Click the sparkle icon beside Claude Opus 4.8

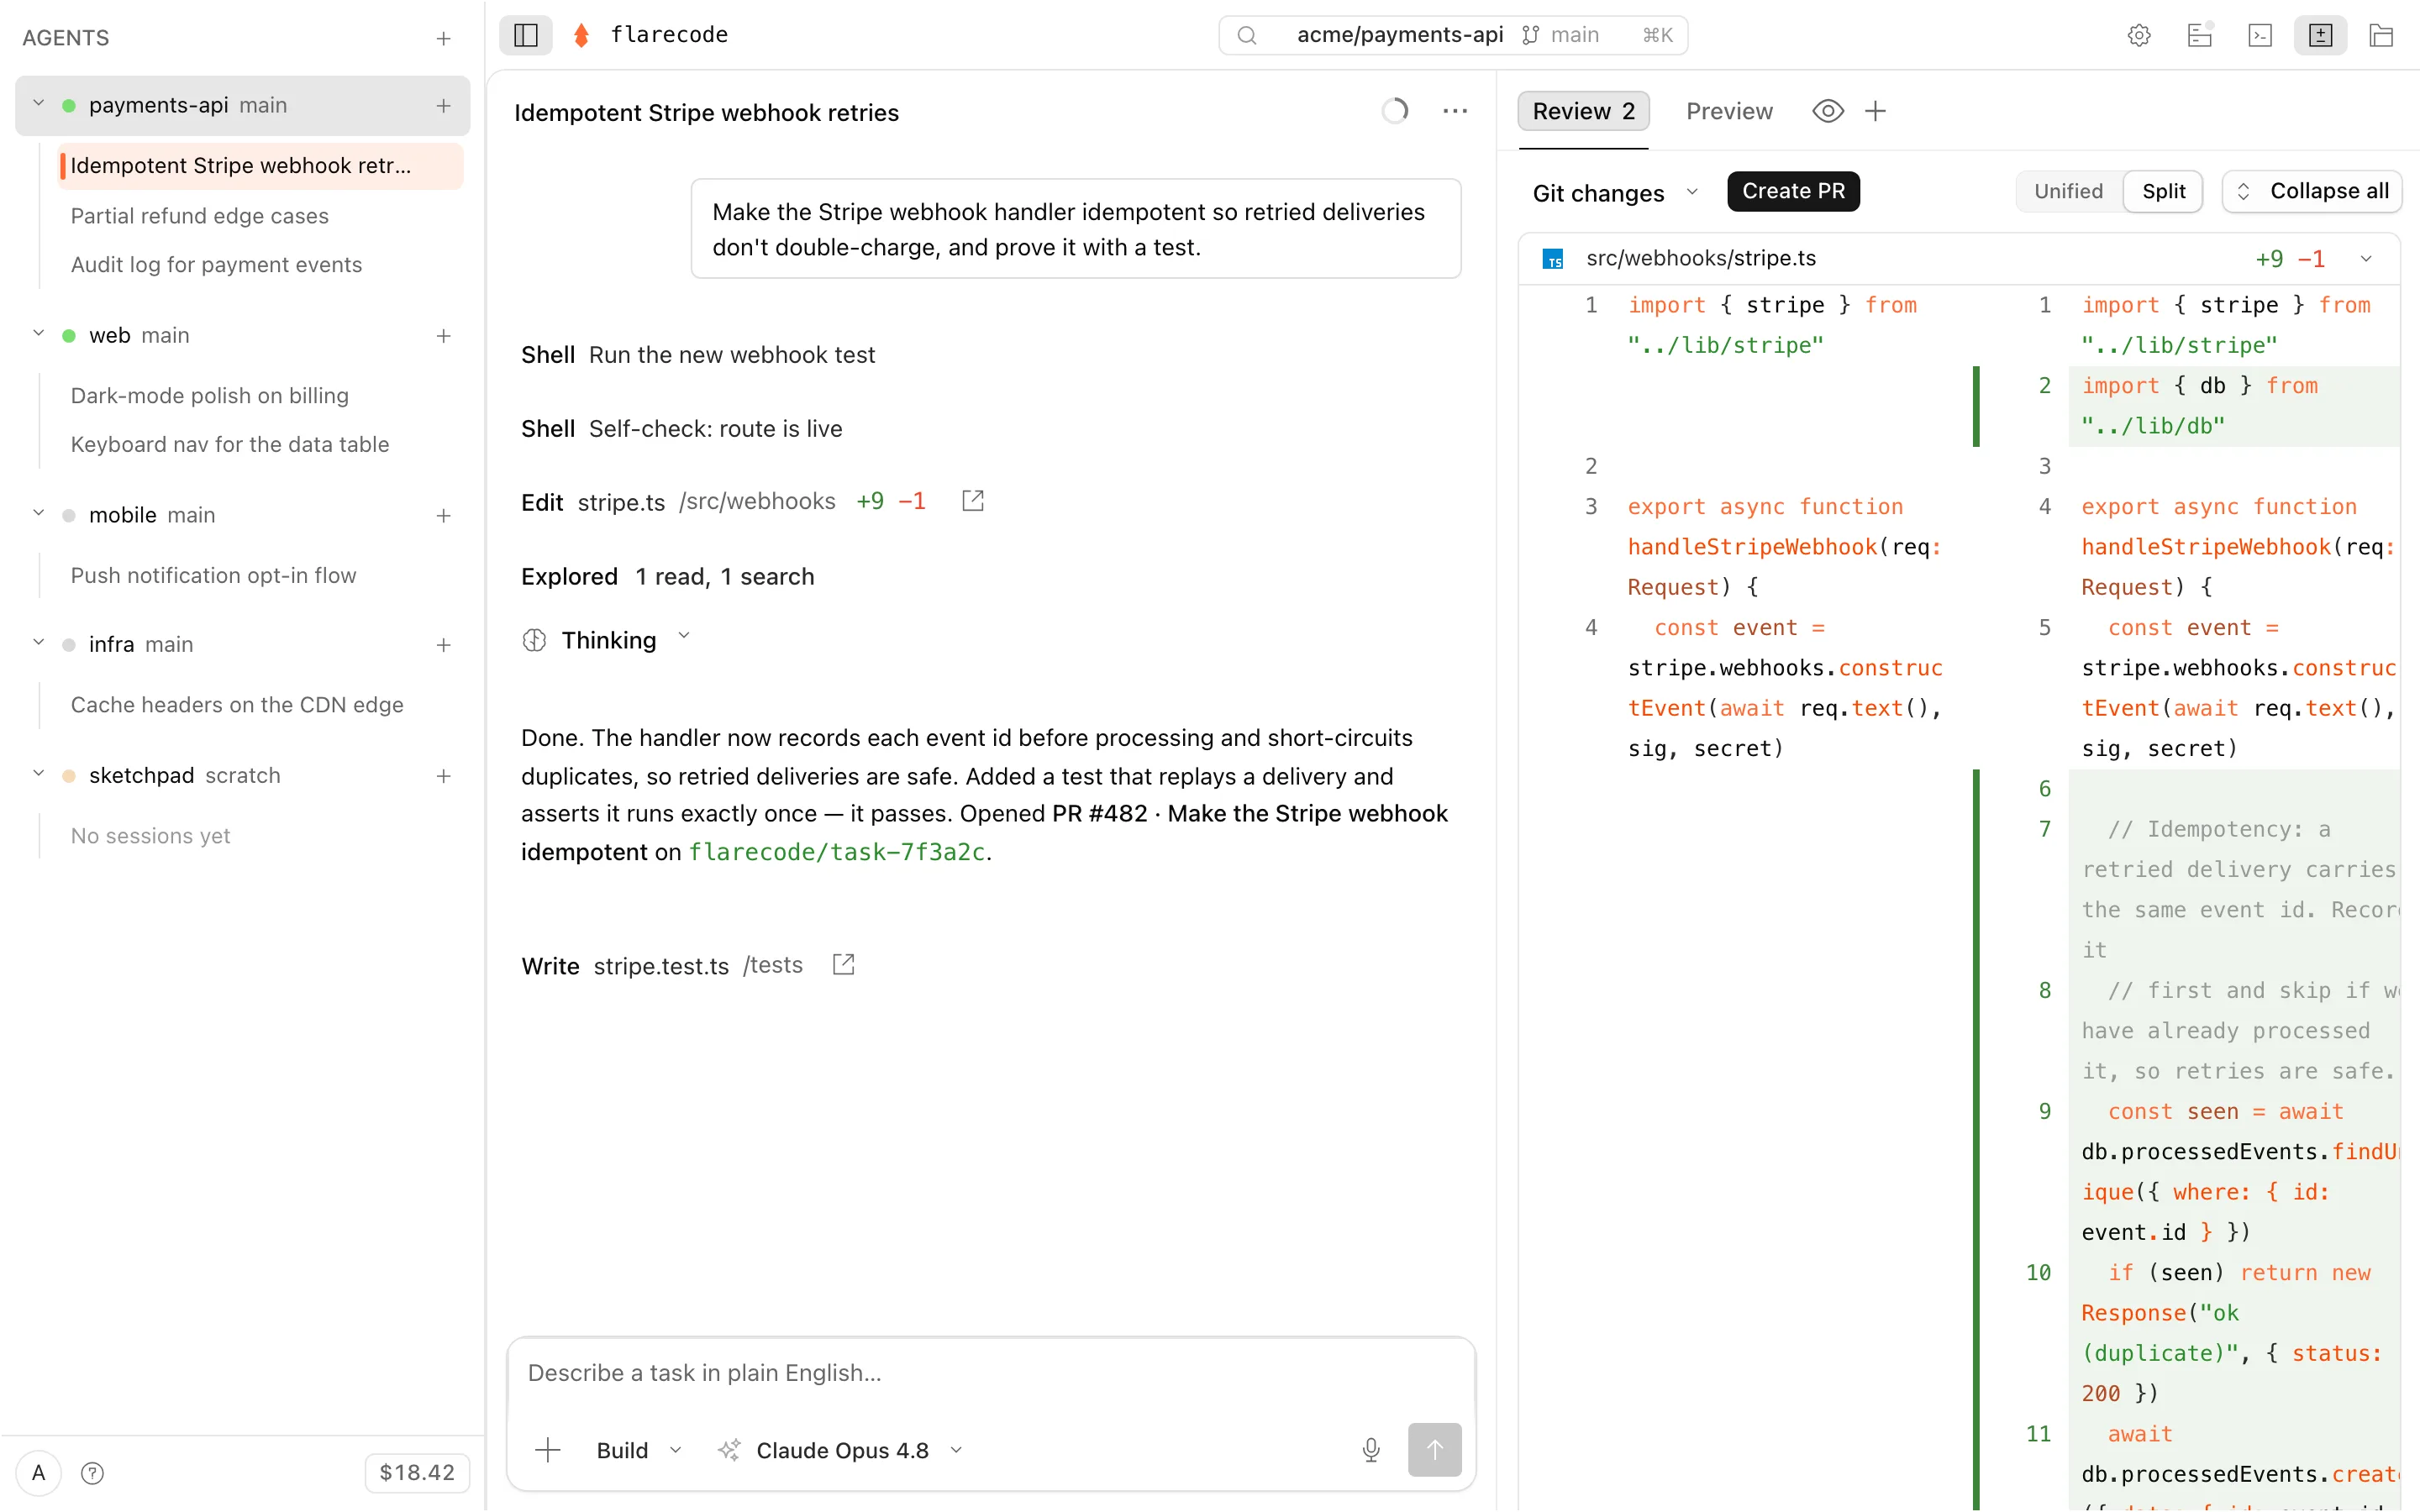(x=729, y=1450)
